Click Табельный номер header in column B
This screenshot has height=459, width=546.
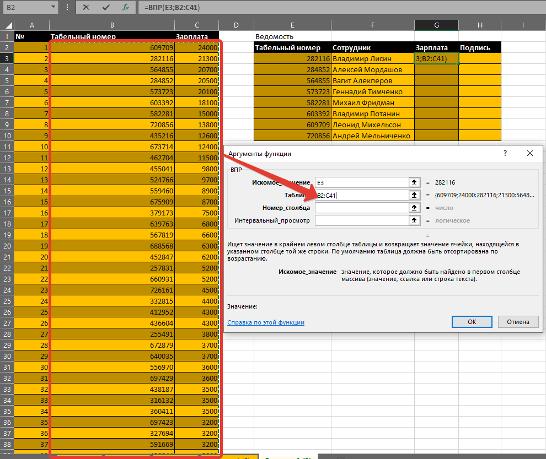112,36
